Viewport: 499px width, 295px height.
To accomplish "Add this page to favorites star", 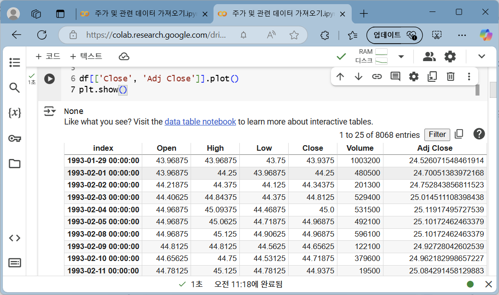I will coord(294,35).
